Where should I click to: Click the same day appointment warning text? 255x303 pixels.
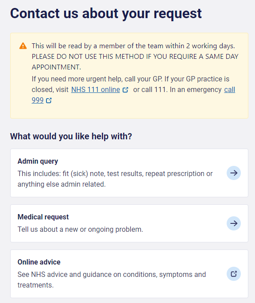point(135,62)
